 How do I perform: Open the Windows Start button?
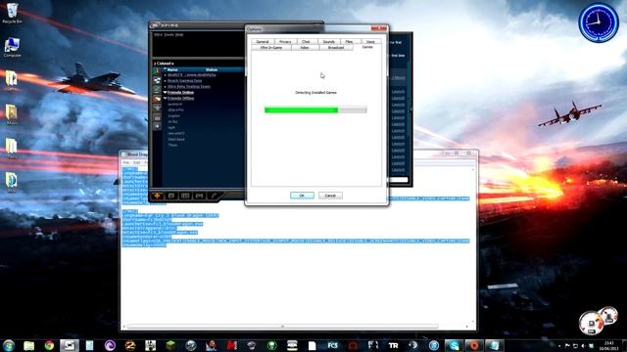9,345
